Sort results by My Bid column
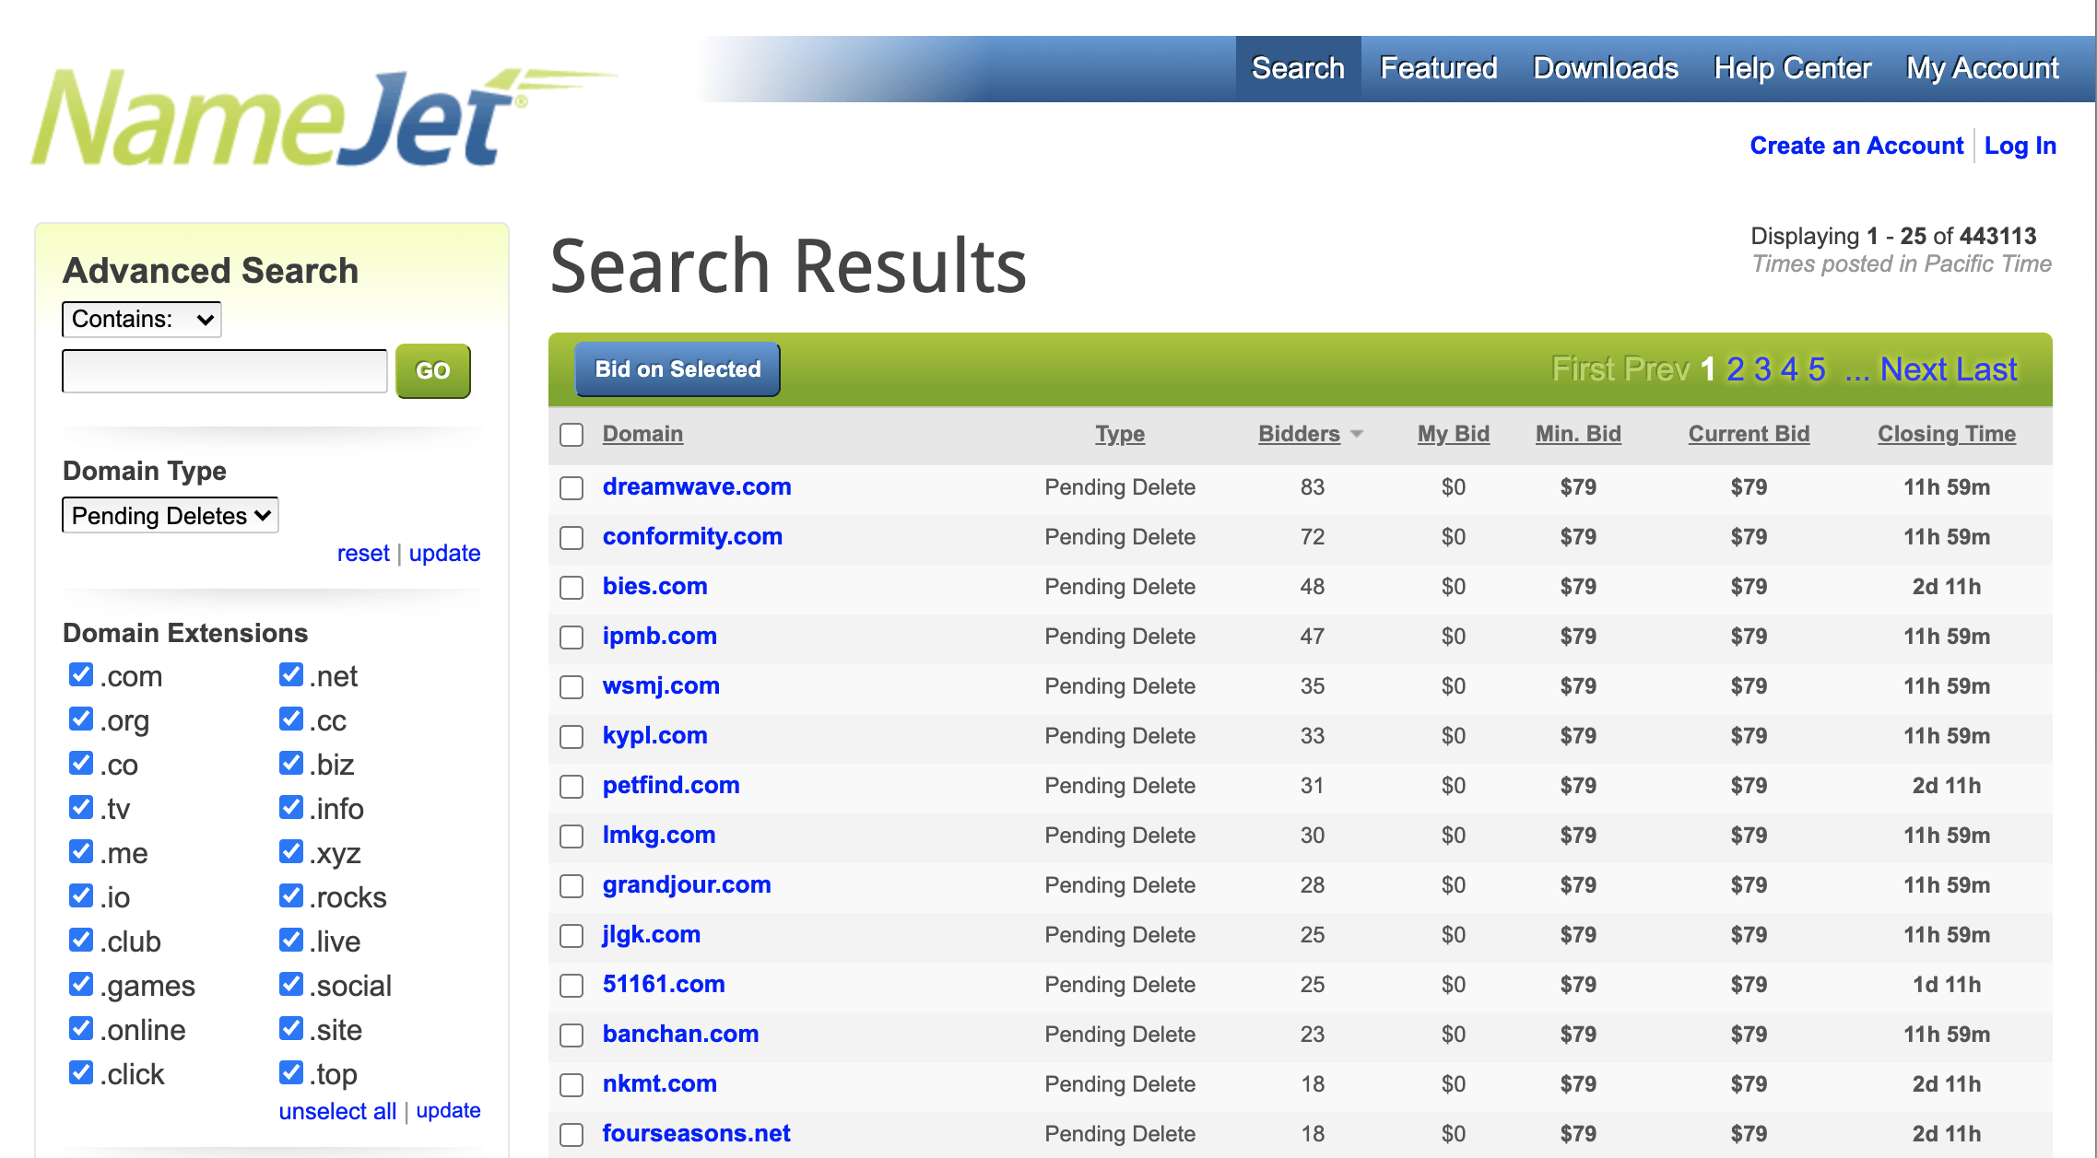Viewport: 2097px width, 1158px height. click(1453, 434)
